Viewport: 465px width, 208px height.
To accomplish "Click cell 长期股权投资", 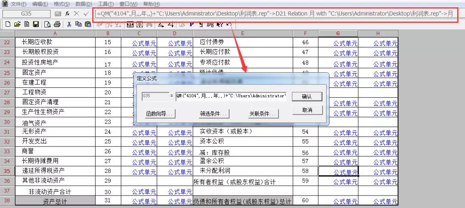I will (x=55, y=52).
